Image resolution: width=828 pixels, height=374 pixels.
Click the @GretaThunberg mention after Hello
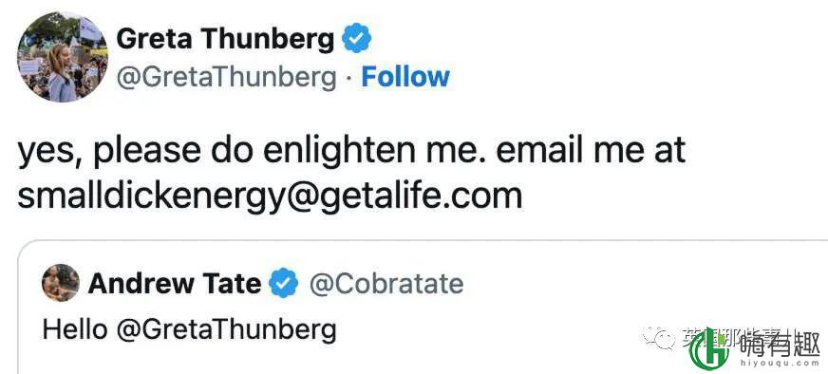[x=226, y=329]
